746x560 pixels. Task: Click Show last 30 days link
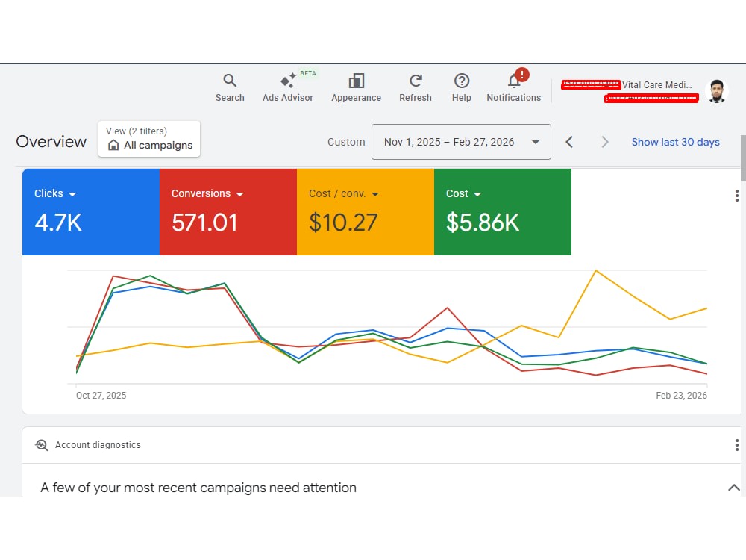[675, 142]
